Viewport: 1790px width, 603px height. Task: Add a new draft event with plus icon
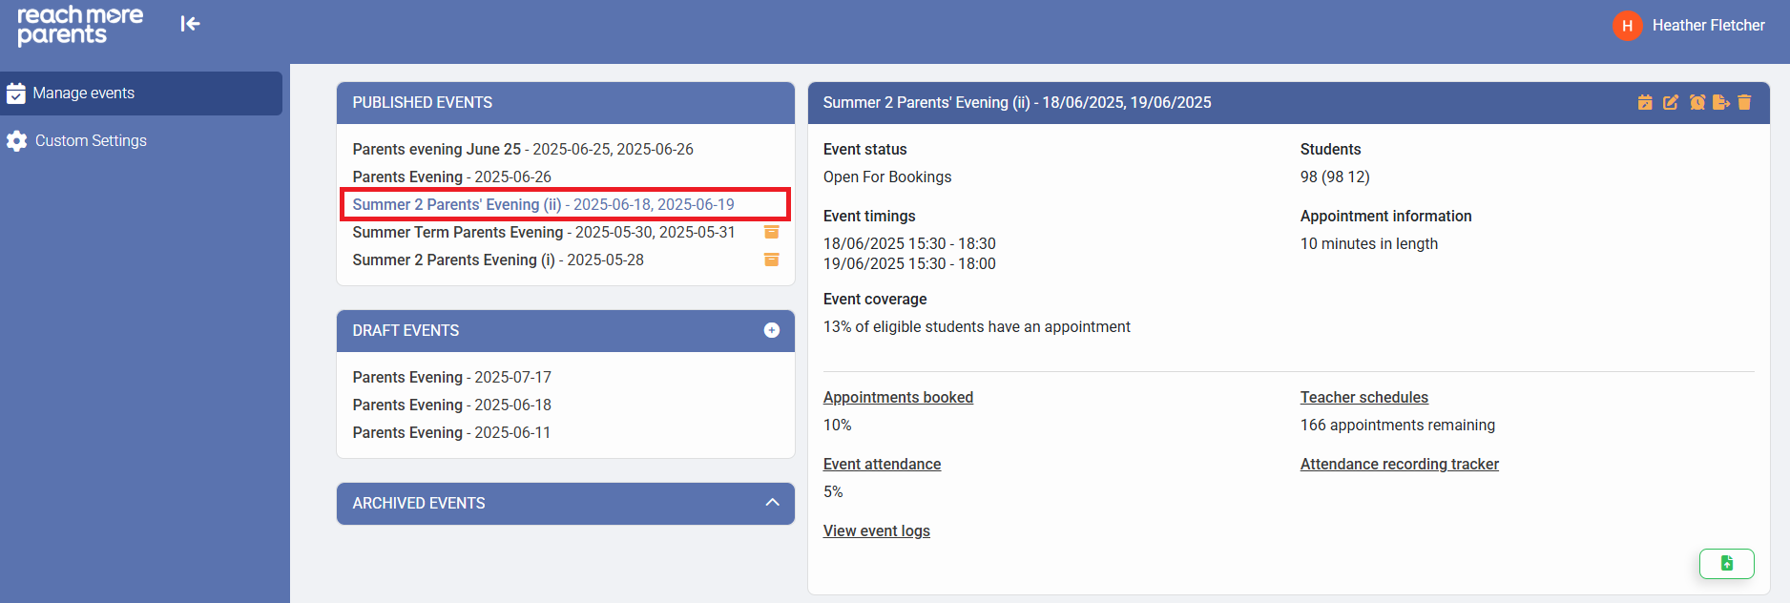coord(772,330)
